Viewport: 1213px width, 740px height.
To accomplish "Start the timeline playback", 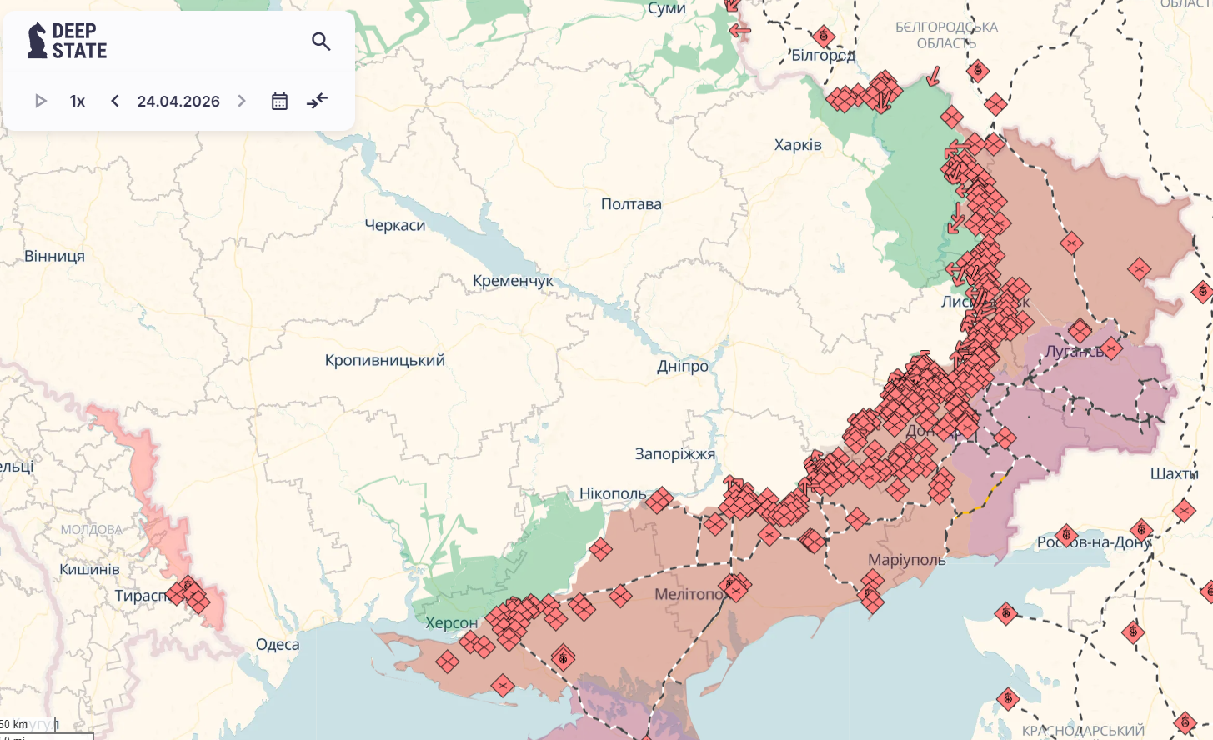I will tap(40, 101).
